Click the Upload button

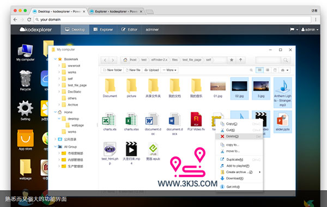coord(152,70)
